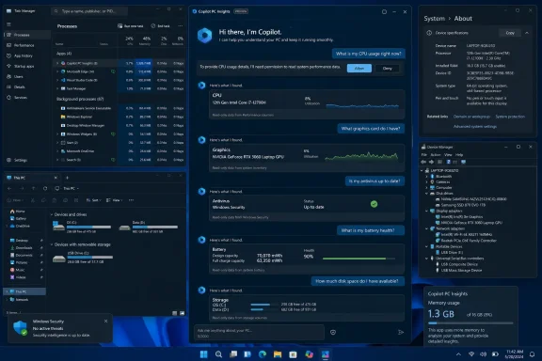Open new tab in File Explorer
The width and height of the screenshot is (542, 361).
pyautogui.click(x=67, y=178)
